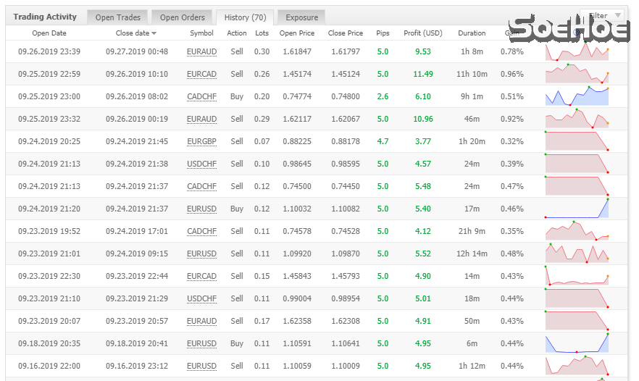Click the help question mark icon in table header
The height and width of the screenshot is (381, 639).
click(x=577, y=33)
